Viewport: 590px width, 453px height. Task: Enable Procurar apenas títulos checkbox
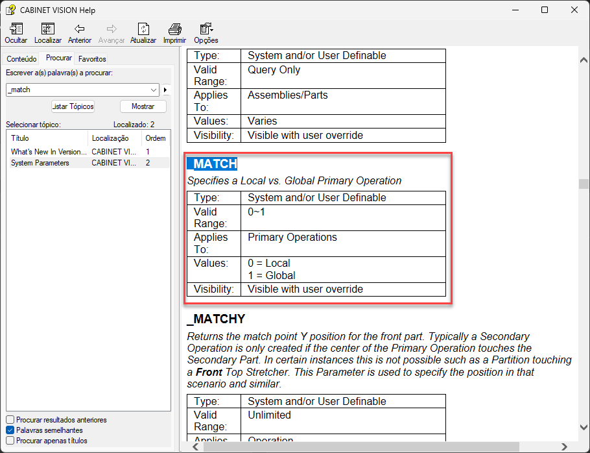coord(10,441)
